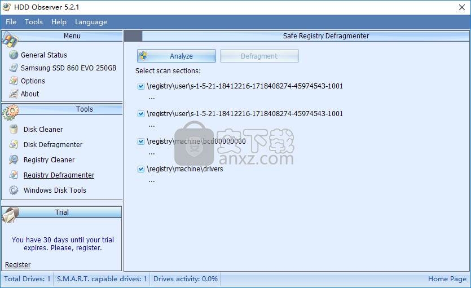Viewport: 471px width, 288px height.
Task: Open the Help menu
Action: (59, 22)
